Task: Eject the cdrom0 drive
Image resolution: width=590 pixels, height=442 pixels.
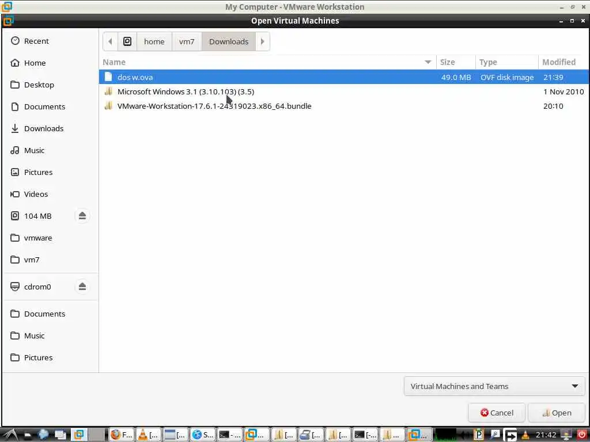Action: [x=82, y=287]
